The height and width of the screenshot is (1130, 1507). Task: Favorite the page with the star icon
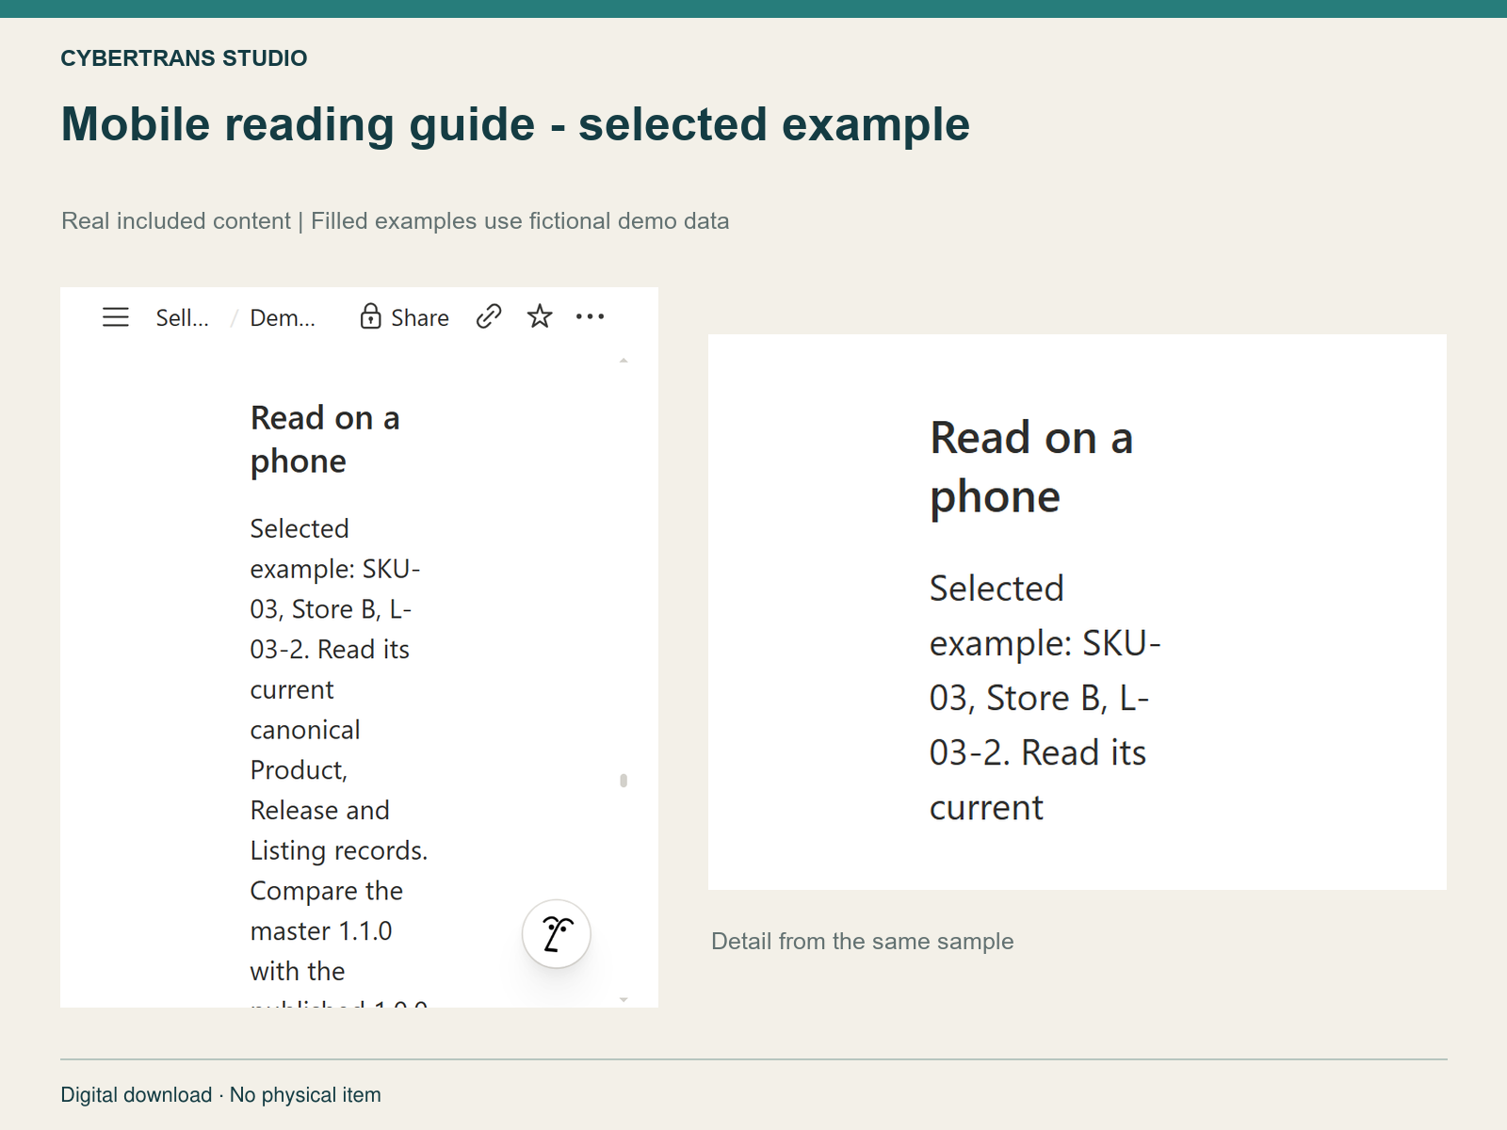(x=540, y=316)
